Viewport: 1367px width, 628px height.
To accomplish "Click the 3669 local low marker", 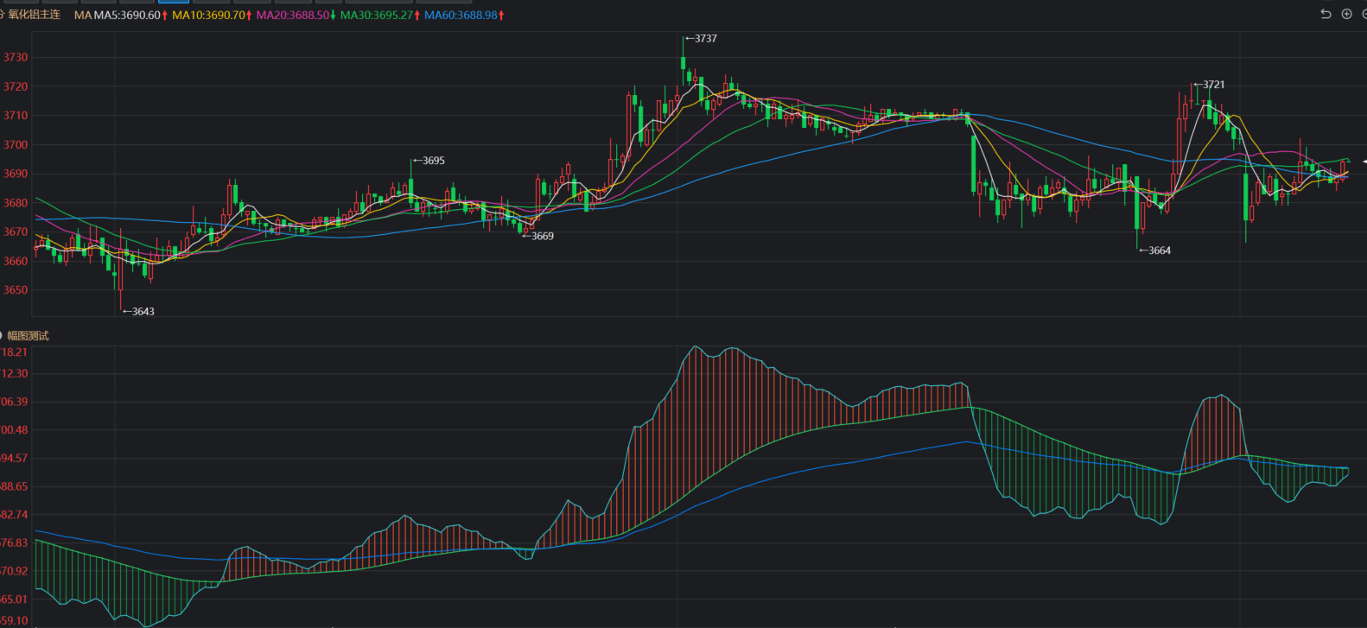I will coord(537,236).
